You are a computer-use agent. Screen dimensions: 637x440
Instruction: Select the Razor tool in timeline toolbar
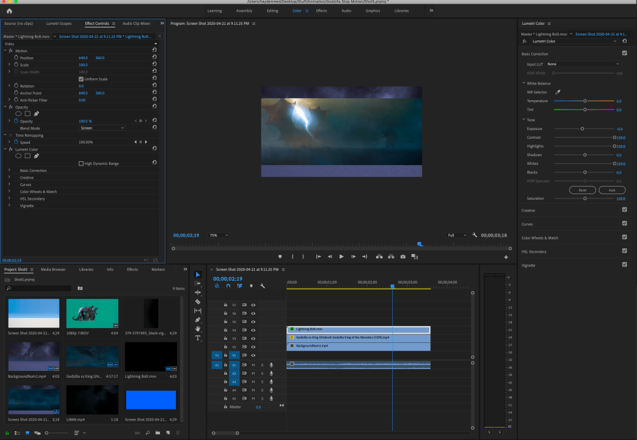pyautogui.click(x=197, y=301)
